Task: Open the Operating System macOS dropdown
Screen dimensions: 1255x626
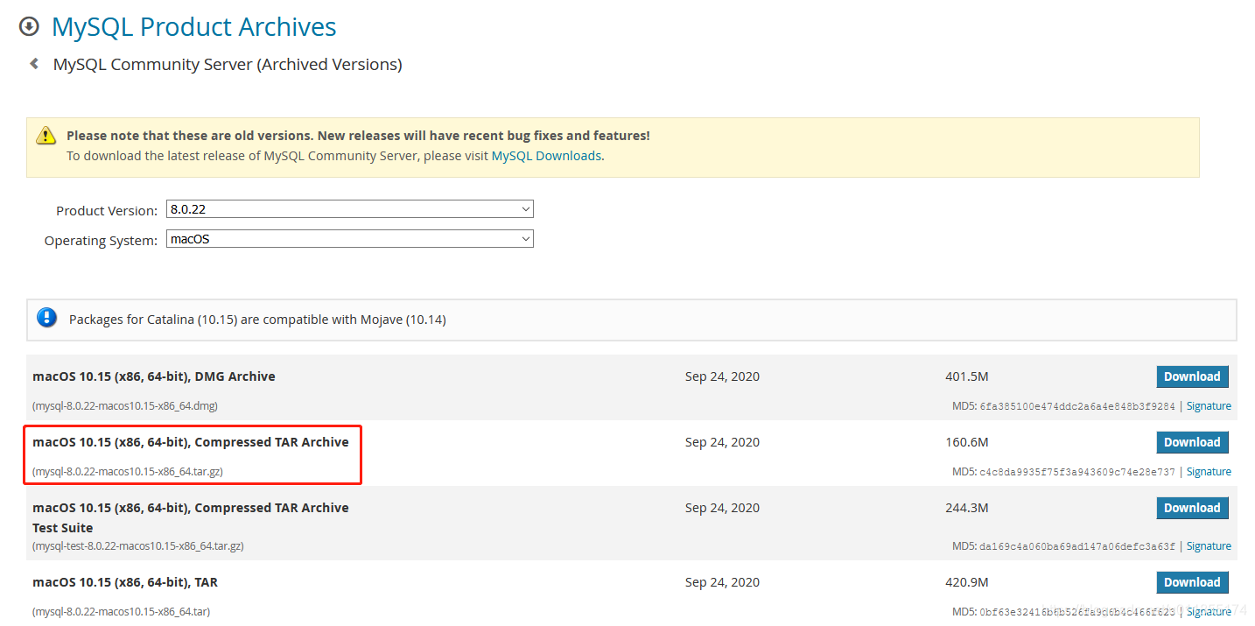Action: [x=350, y=239]
